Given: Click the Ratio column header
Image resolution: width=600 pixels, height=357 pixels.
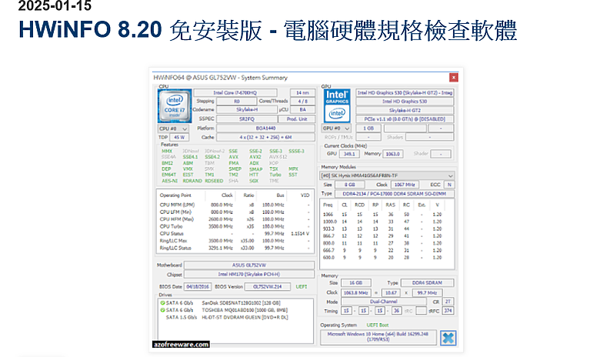Looking at the screenshot, I should tap(248, 195).
